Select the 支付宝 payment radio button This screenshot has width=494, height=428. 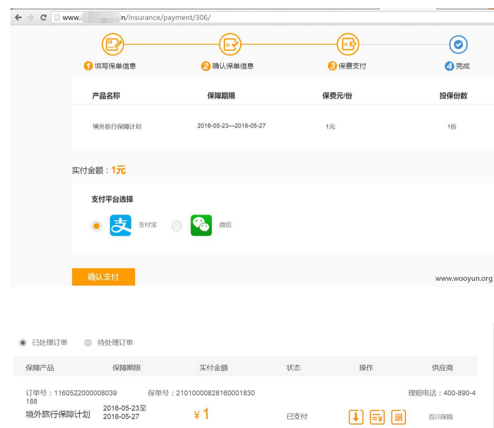96,226
